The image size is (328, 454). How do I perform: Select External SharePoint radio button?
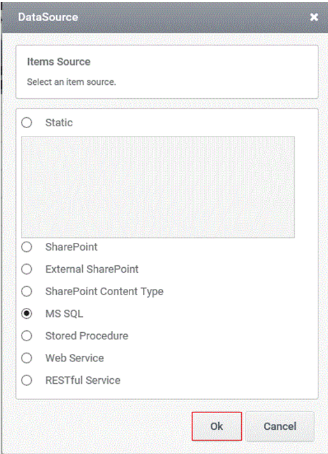click(x=27, y=269)
